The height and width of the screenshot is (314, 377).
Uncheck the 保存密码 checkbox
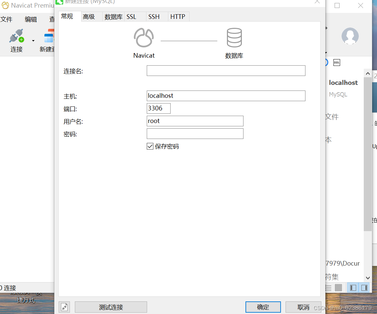click(150, 146)
